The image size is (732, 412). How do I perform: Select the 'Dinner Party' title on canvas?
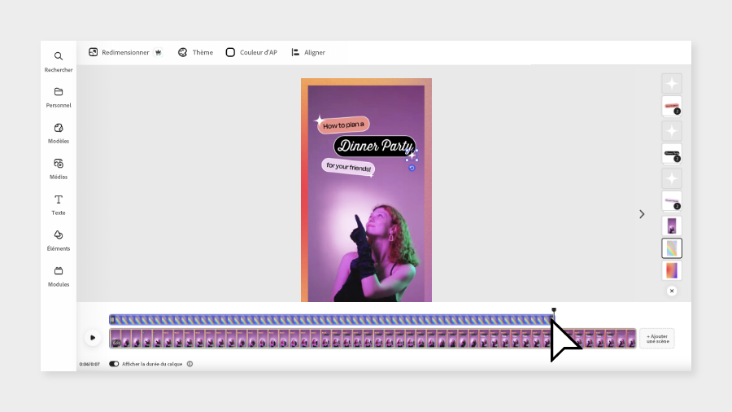click(x=375, y=147)
